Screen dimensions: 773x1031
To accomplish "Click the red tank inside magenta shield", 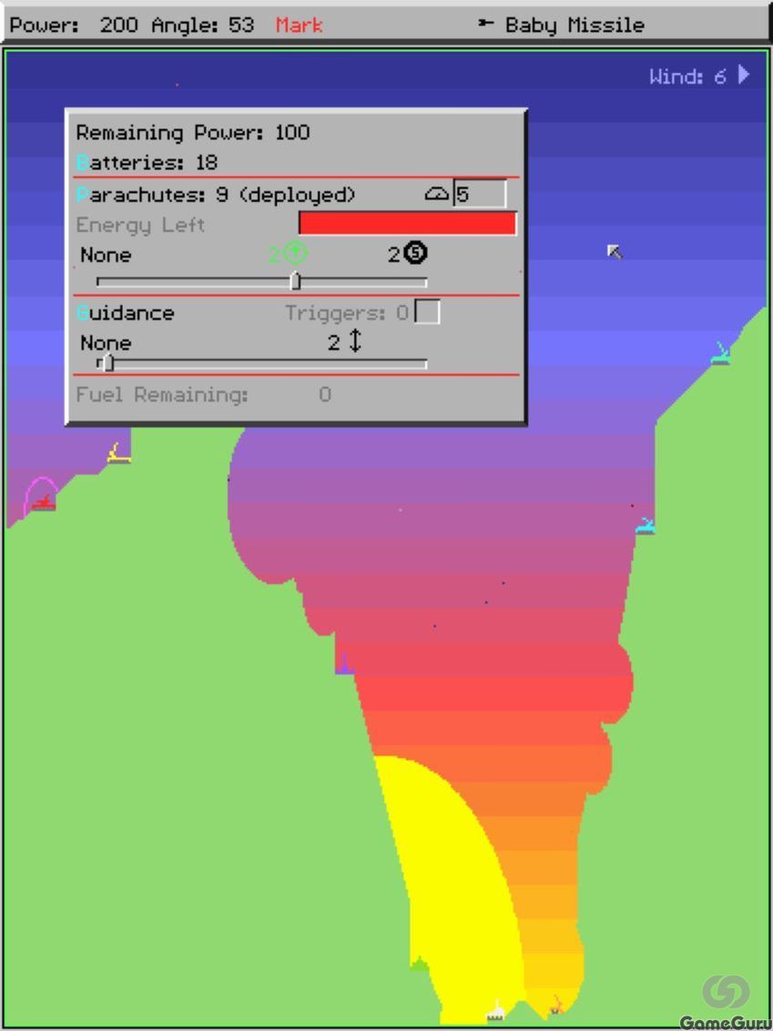I will pos(44,503).
